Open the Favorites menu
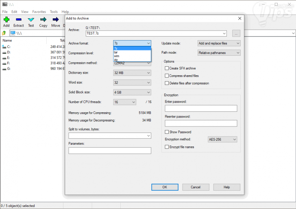The image size is (296, 209). (x=39, y=12)
